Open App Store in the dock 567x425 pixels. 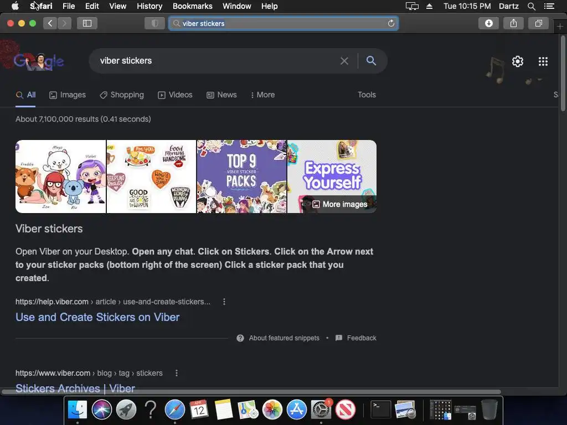point(297,410)
